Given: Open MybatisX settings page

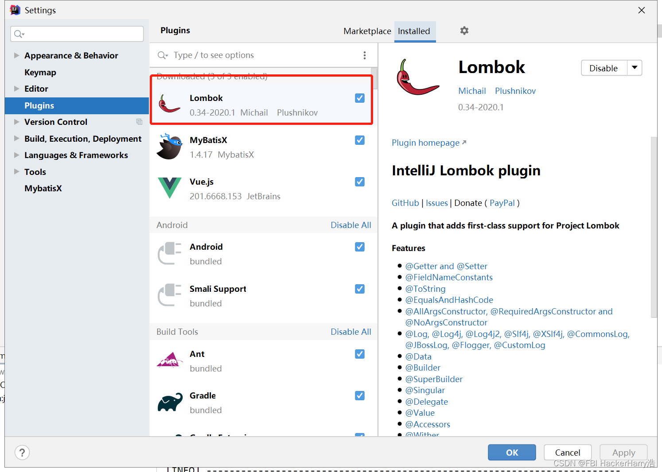Looking at the screenshot, I should (x=43, y=188).
